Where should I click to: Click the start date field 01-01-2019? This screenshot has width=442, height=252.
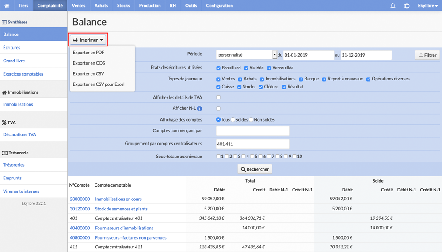[x=309, y=55]
